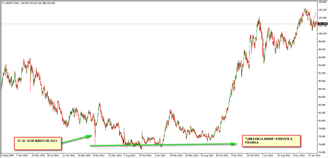Click the 93.400 price axis label

pyautogui.click(x=322, y=65)
